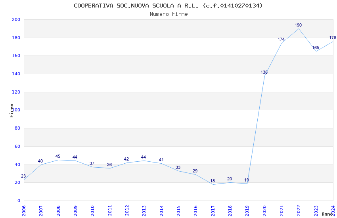Select data label 190 at the peak
The image size is (337, 218).
[298, 25]
